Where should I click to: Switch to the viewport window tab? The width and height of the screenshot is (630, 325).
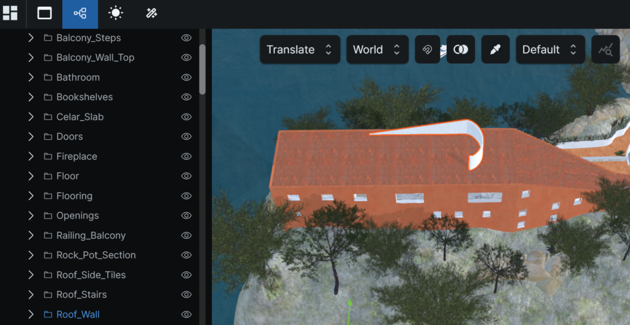(44, 14)
